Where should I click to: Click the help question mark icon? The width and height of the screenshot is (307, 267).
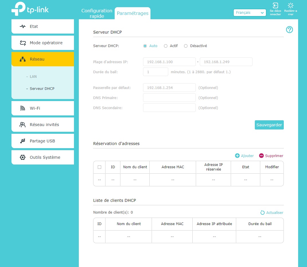(290, 30)
